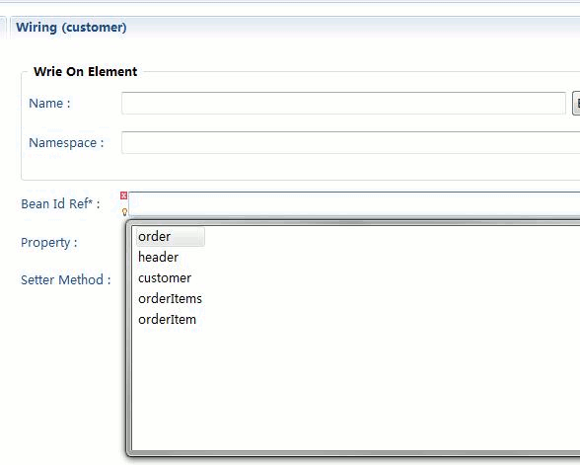Pick 'customer' from the bean suggestions
580x465 pixels.
(165, 277)
